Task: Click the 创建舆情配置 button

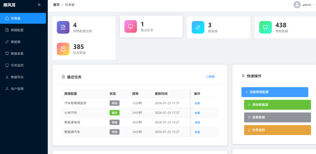Action: coord(275,92)
